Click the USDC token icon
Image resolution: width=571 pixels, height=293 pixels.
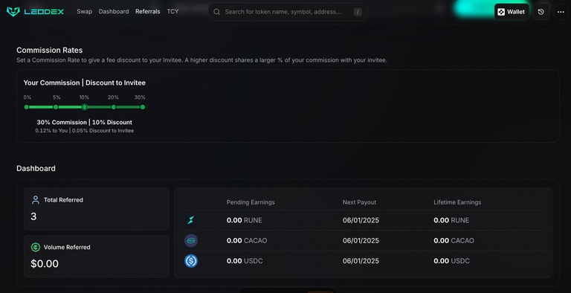pos(191,261)
